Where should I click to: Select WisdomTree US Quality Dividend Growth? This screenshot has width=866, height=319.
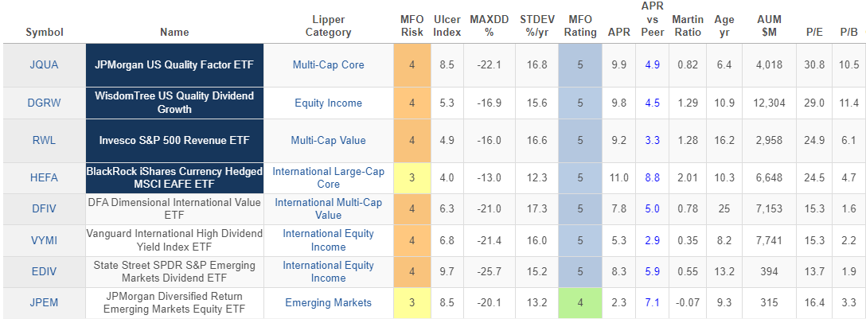click(174, 103)
